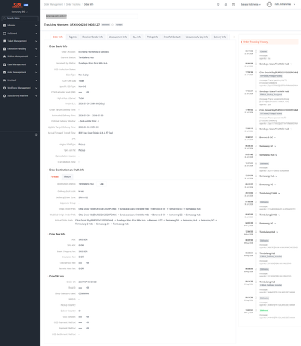The image size is (301, 346).
Task: Expand the Outbound menu chevron
Action: coord(36,33)
